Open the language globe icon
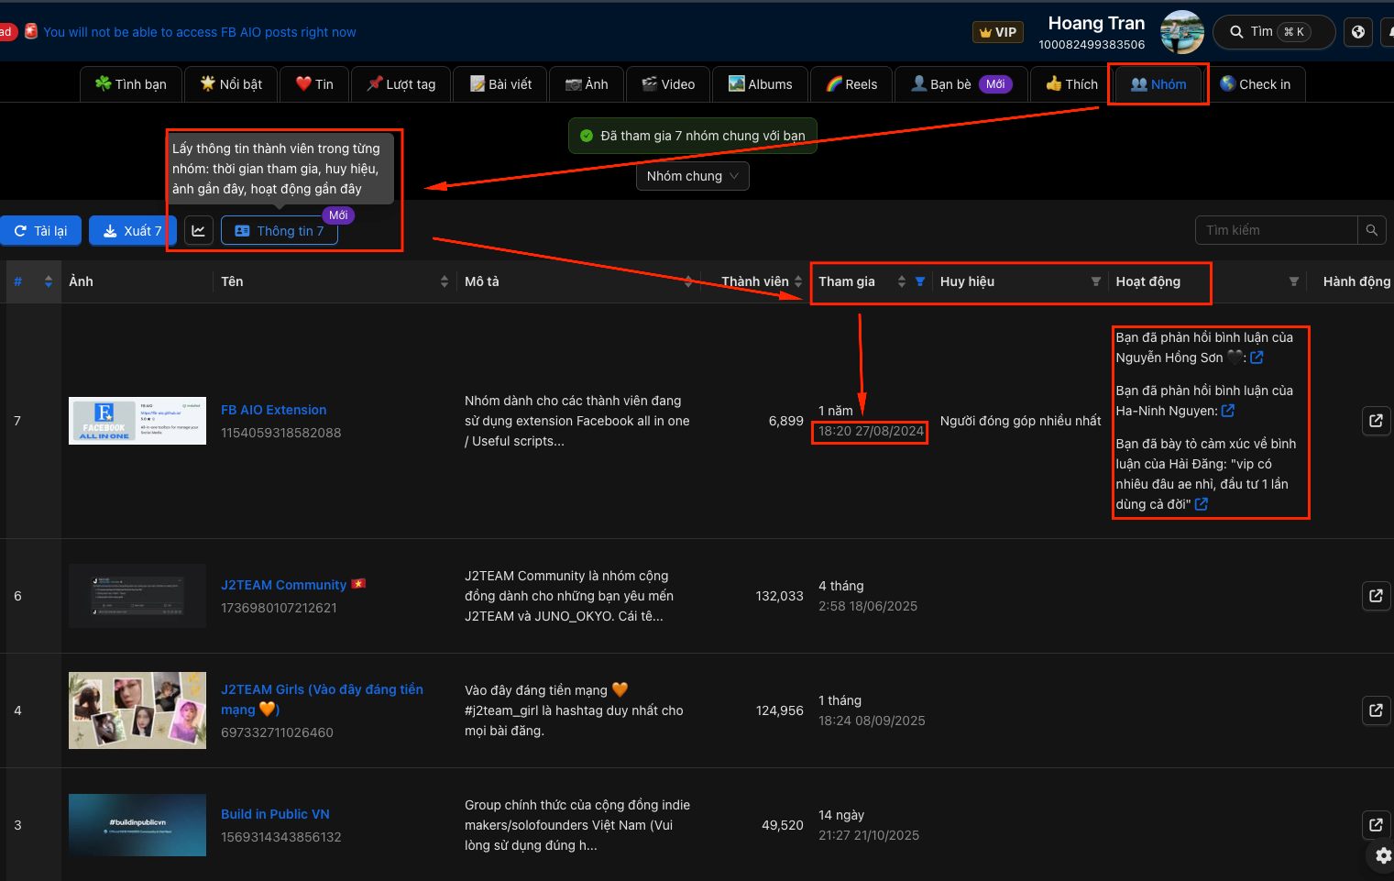Image resolution: width=1394 pixels, height=881 pixels. tap(1358, 32)
